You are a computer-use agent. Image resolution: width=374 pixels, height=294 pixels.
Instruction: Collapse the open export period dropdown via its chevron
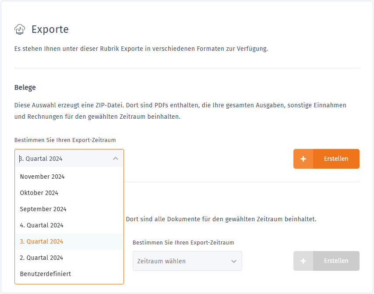click(x=116, y=159)
